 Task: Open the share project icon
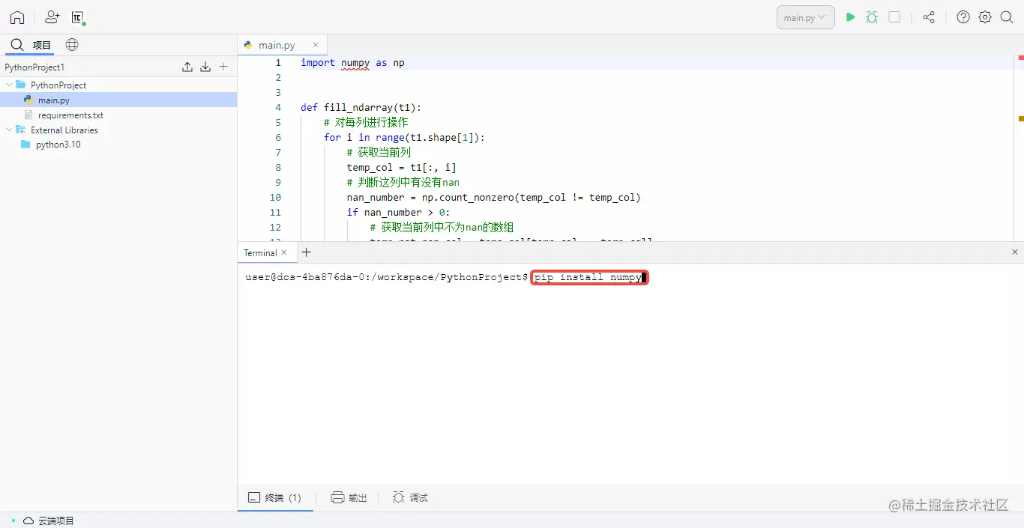pos(929,17)
